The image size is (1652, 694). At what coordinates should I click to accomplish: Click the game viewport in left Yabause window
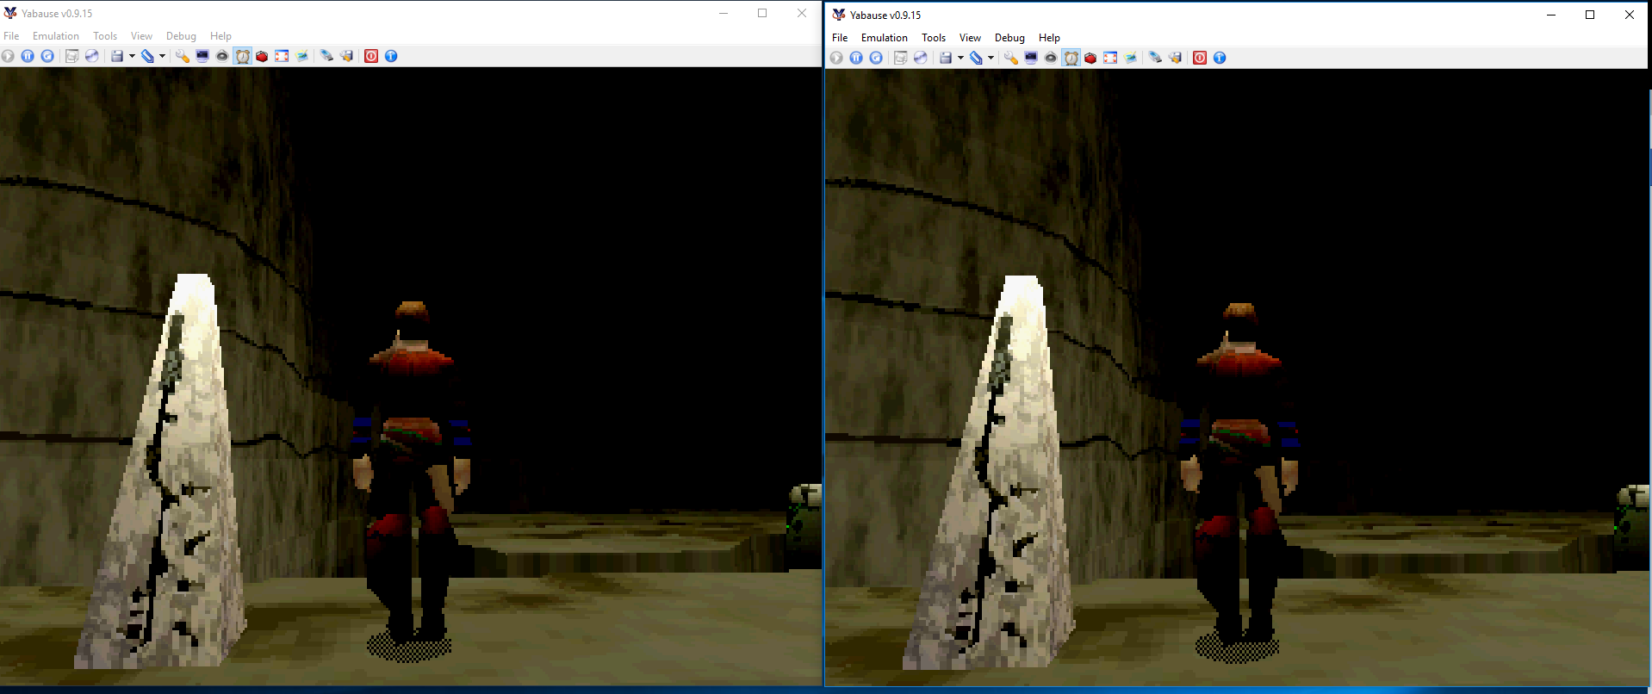click(x=411, y=376)
